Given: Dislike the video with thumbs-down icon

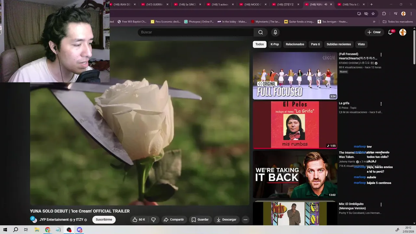Looking at the screenshot, I should coord(153,220).
